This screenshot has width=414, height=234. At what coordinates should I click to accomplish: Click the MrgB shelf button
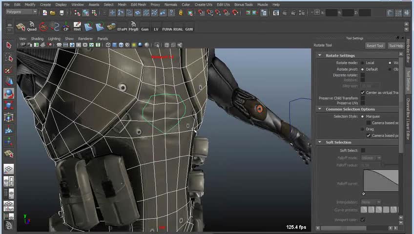pyautogui.click(x=133, y=26)
